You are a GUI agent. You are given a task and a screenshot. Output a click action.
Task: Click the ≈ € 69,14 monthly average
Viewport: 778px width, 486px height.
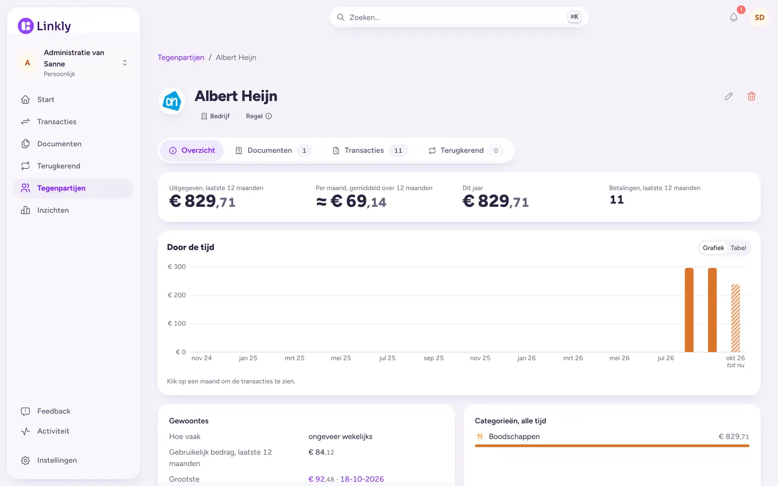[351, 201]
